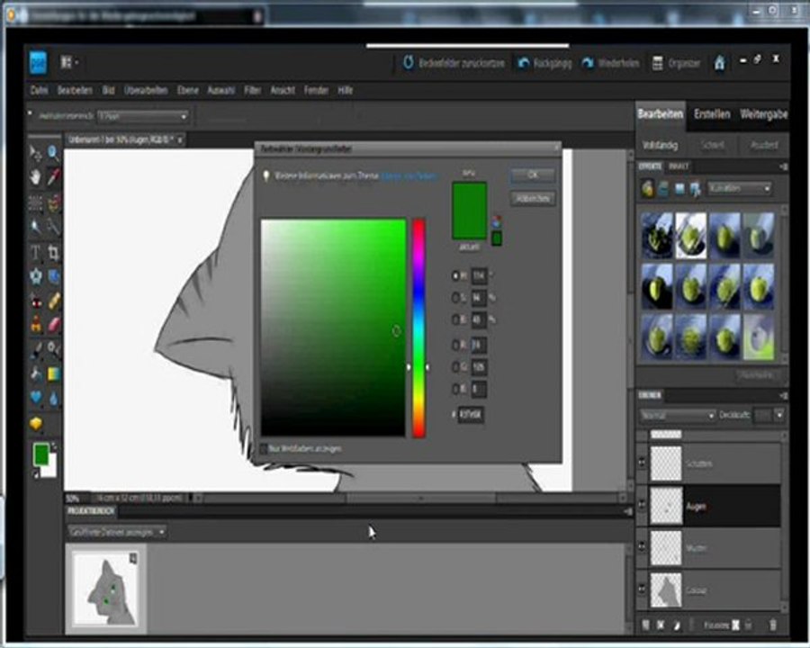Select the Horizontal Type tool
810x648 pixels.
(36, 252)
